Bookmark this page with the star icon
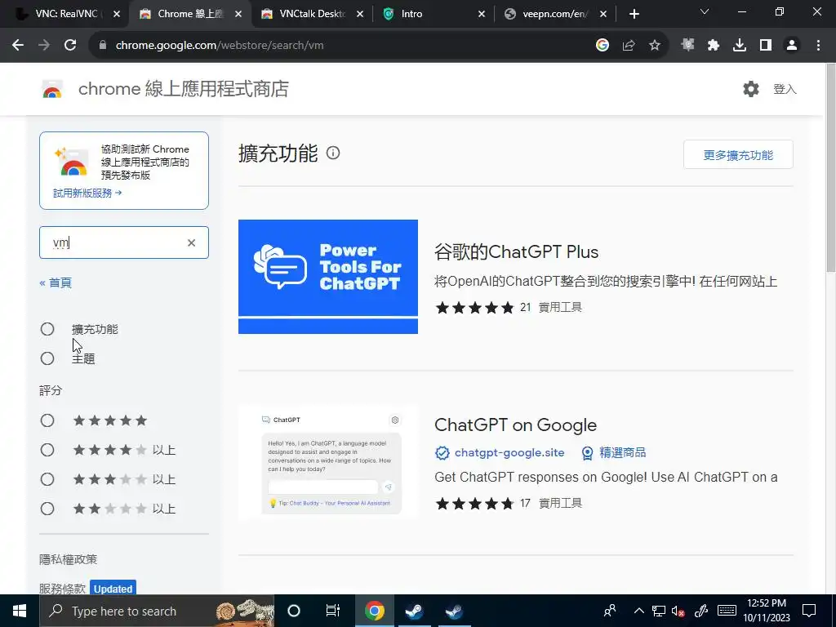Viewport: 836px width, 627px height. [655, 46]
